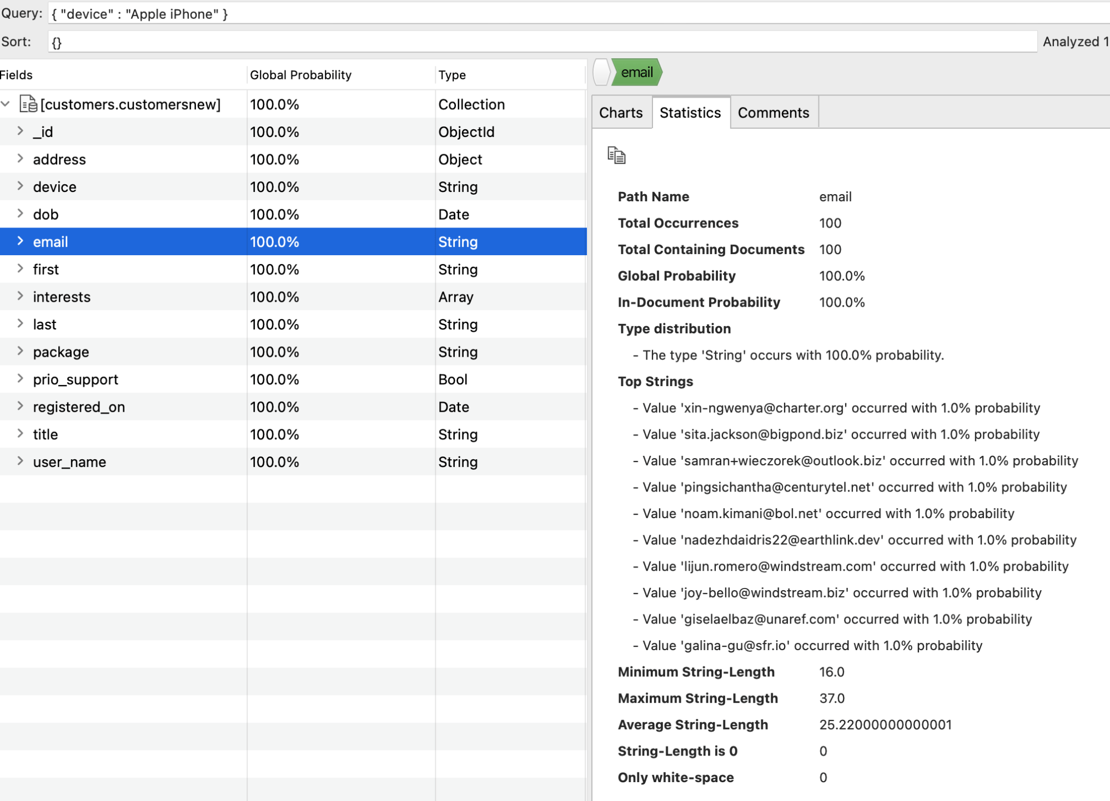
Task: Select the _id row in fields tree
Action: [293, 132]
